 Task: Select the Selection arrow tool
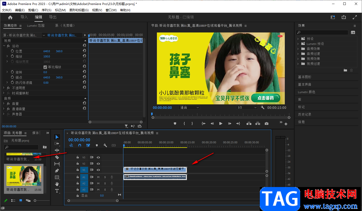coord(57,137)
